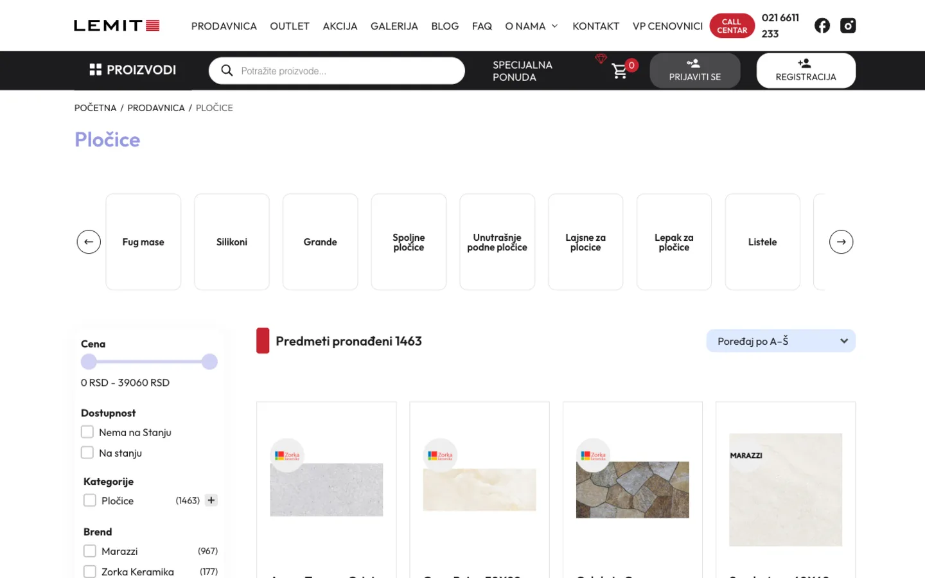The width and height of the screenshot is (925, 578).
Task: Click the red diamond special offer icon
Action: coord(601,58)
